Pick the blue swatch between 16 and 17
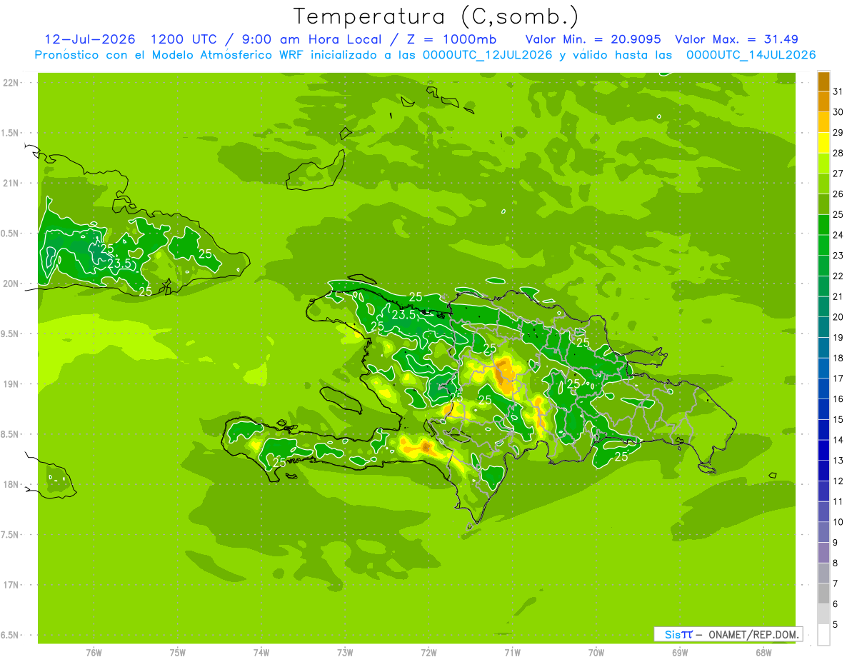The image size is (857, 662). point(824,388)
